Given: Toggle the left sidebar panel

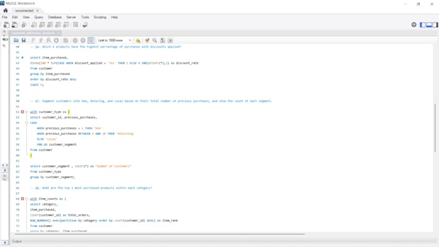Looking at the screenshot, I should coord(423,25).
